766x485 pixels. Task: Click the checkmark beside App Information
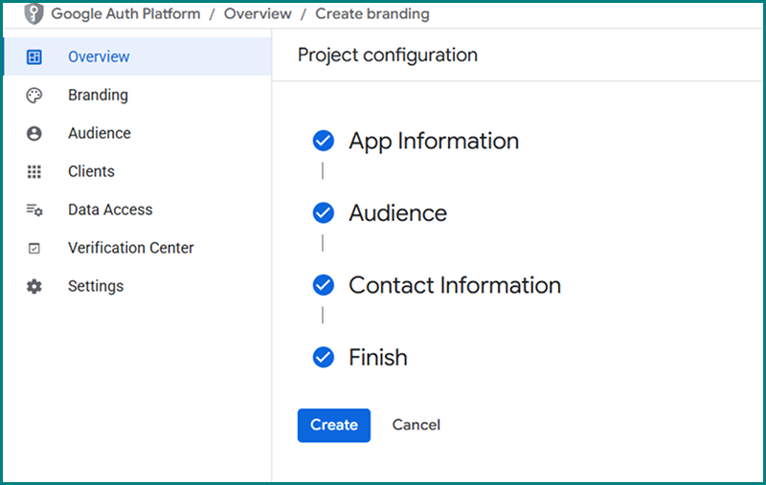tap(324, 142)
